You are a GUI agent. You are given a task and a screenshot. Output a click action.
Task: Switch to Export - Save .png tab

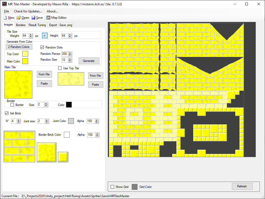pyautogui.click(x=60, y=25)
